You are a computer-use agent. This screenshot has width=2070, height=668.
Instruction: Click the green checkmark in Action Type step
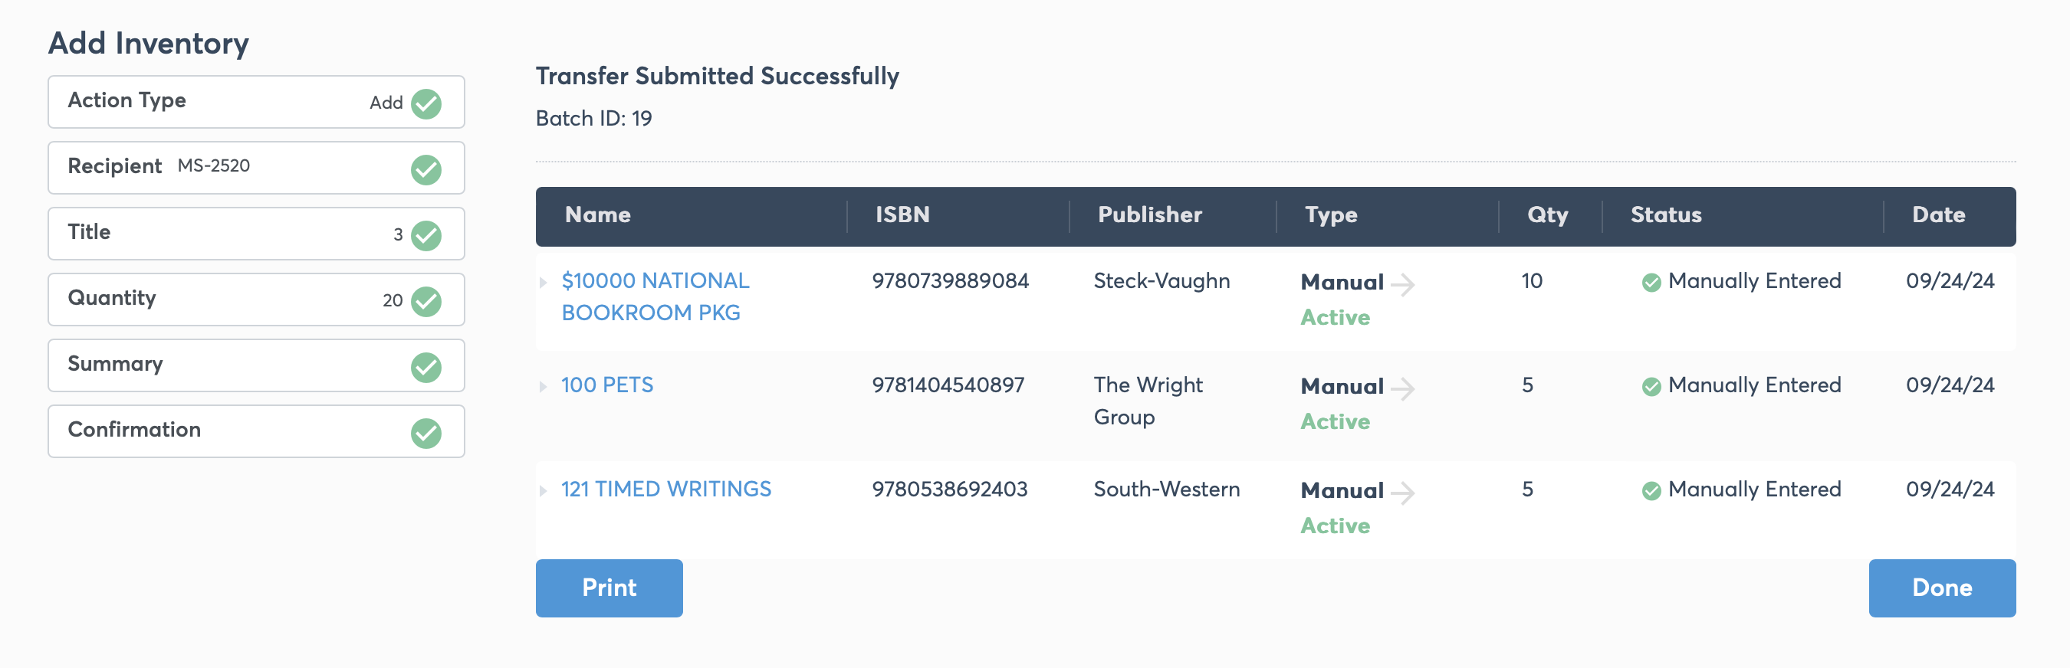click(x=426, y=103)
